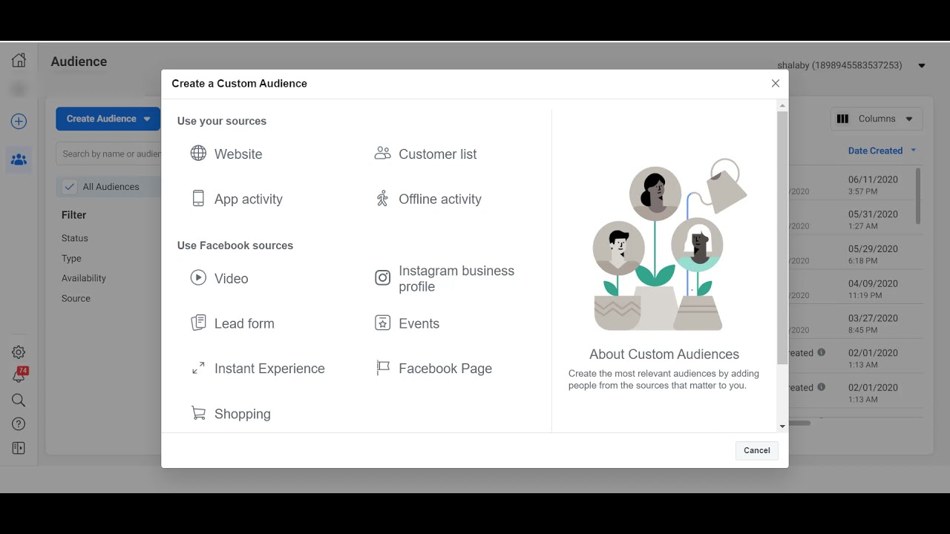Open the Columns dropdown

tap(877, 119)
